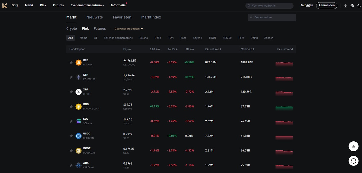362x173 pixels.
Task: Open the BTC 24-hour trend chart
Action: coord(284,64)
